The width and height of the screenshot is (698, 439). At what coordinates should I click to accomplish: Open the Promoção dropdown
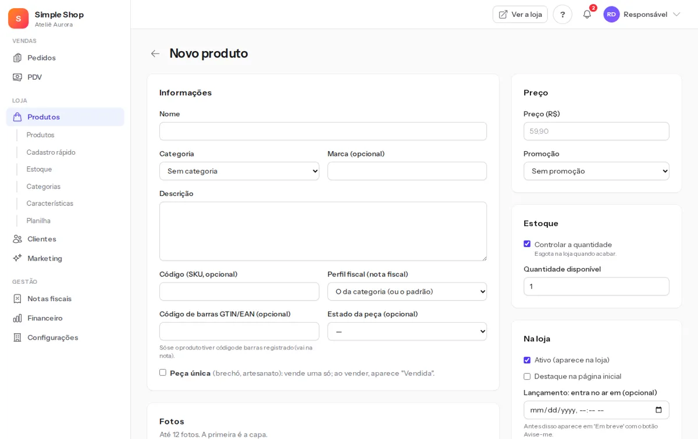click(x=596, y=171)
